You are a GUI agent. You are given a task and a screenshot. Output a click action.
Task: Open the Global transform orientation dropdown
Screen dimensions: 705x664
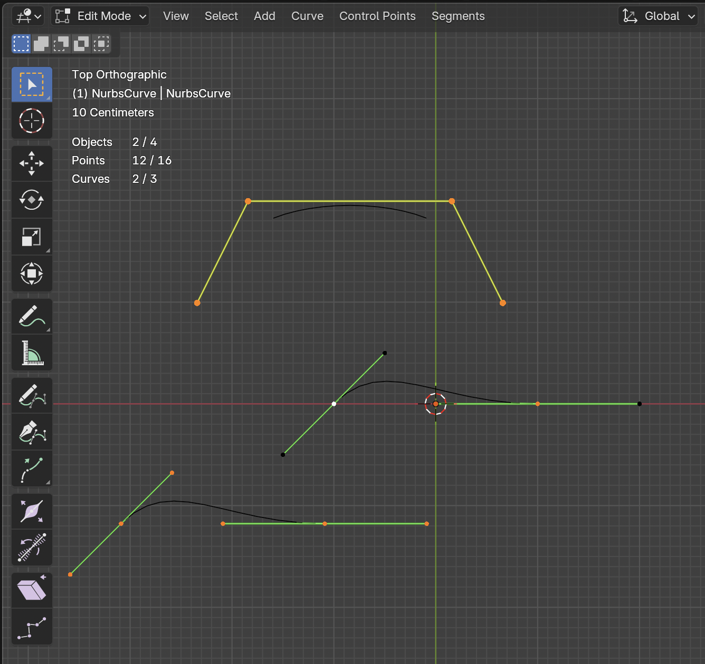[x=659, y=16]
